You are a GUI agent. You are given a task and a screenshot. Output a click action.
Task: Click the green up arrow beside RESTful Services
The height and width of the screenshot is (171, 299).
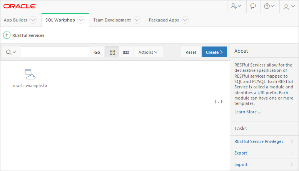tap(7, 35)
